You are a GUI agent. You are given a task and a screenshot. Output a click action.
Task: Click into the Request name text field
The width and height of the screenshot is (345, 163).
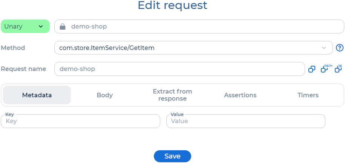[x=179, y=69]
